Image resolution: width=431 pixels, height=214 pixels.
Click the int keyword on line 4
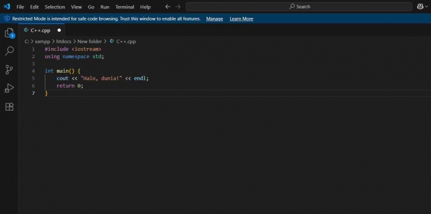click(x=49, y=71)
